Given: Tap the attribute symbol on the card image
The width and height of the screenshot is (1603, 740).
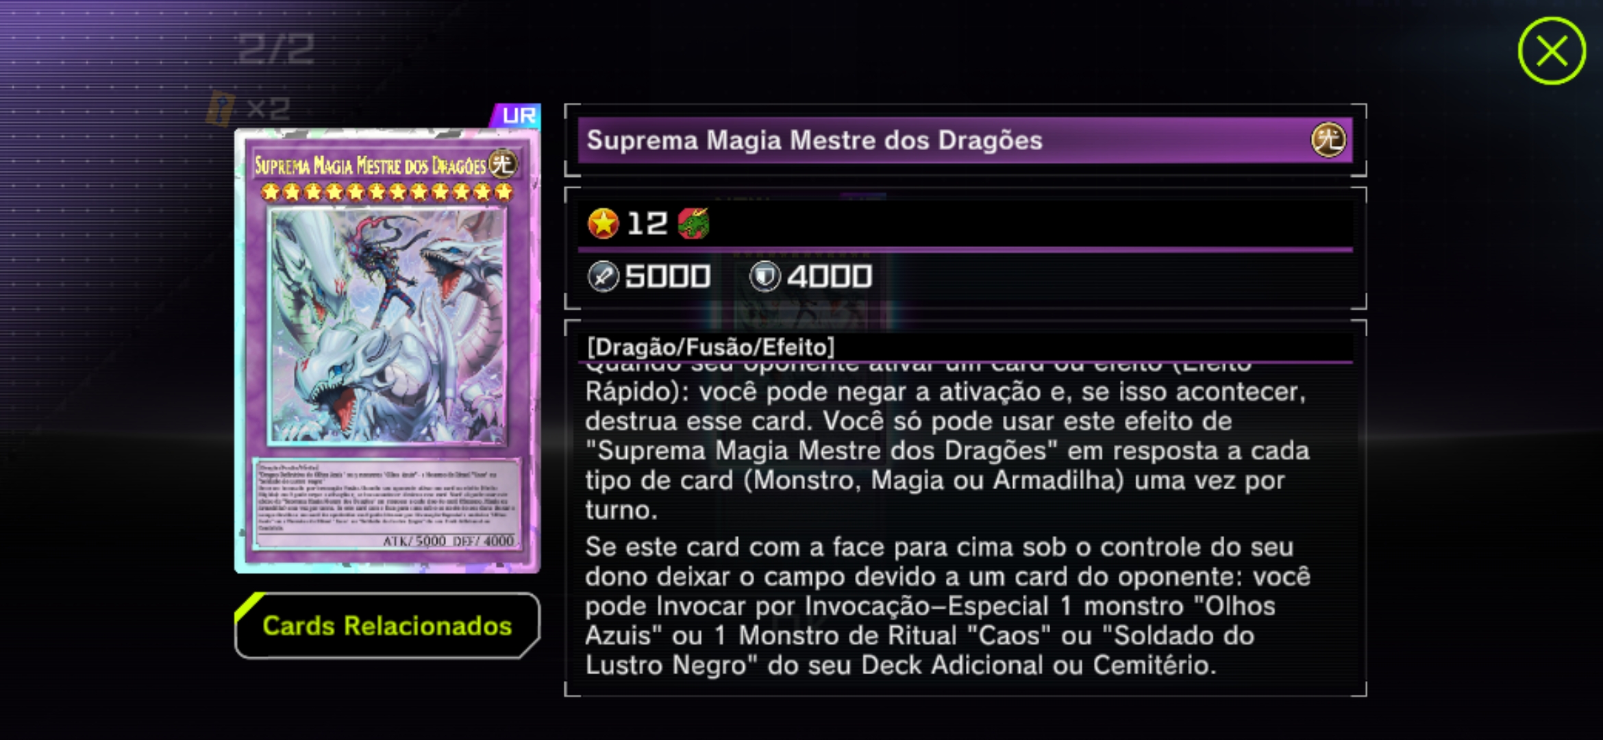Looking at the screenshot, I should pos(503,164).
